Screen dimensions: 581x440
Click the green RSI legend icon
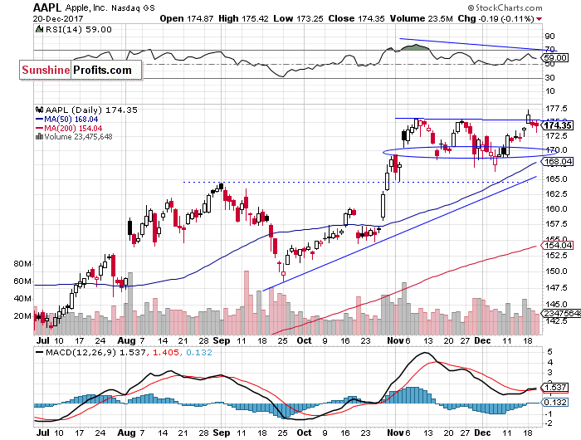pyautogui.click(x=39, y=29)
